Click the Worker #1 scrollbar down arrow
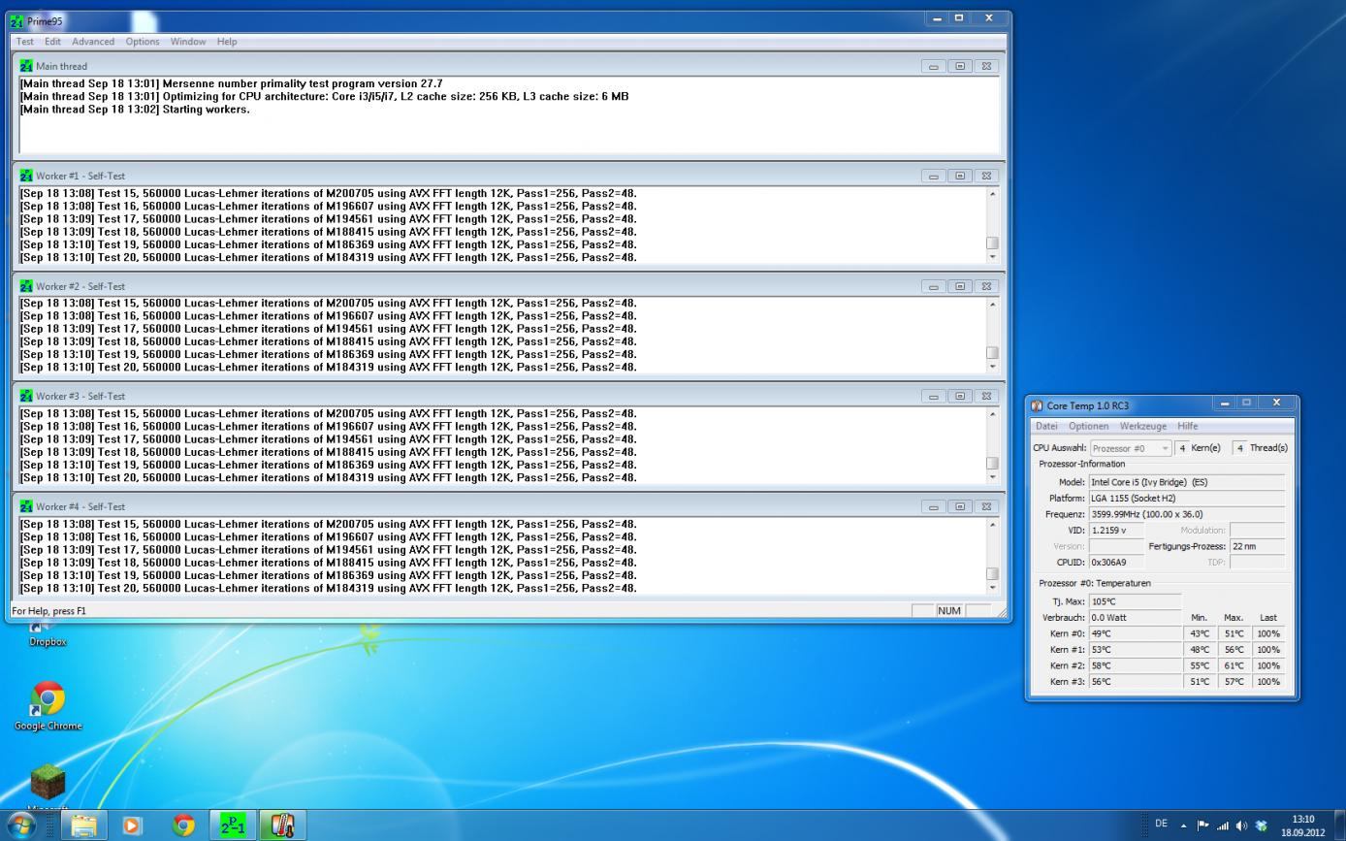 991,257
